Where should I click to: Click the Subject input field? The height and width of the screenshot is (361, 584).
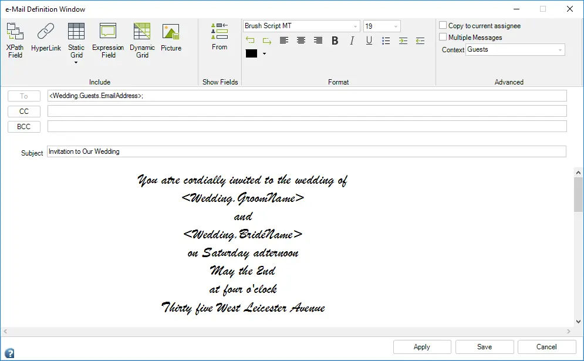pos(306,151)
